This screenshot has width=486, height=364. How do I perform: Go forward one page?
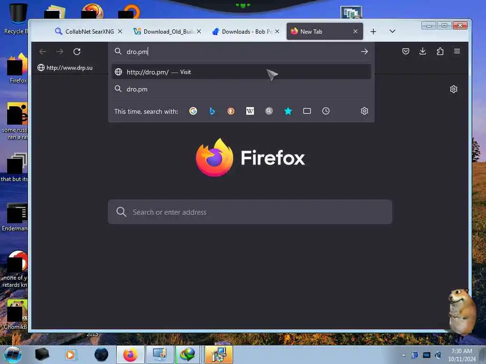[60, 51]
